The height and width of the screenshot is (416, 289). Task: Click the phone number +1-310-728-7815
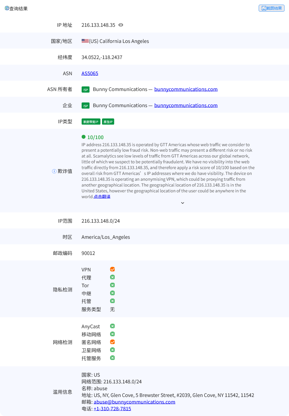tap(112, 409)
